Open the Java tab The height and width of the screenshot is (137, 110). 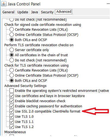(x=34, y=12)
